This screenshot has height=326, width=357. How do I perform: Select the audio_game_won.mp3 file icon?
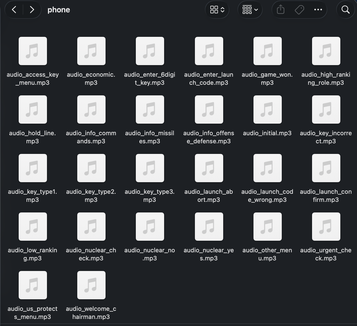pos(267,51)
